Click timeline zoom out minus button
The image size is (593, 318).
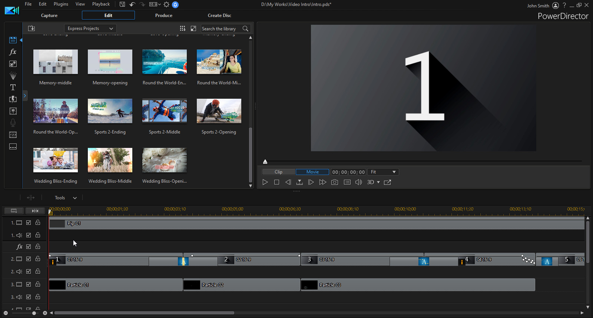tap(6, 313)
